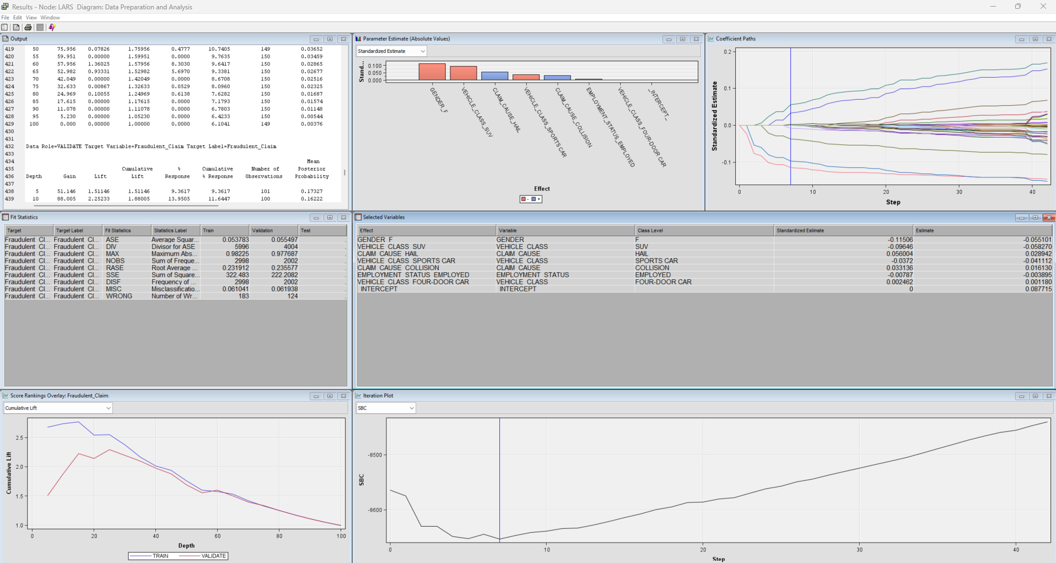Maximize the Coefficient Paths panel
This screenshot has width=1056, height=563.
click(1035, 39)
